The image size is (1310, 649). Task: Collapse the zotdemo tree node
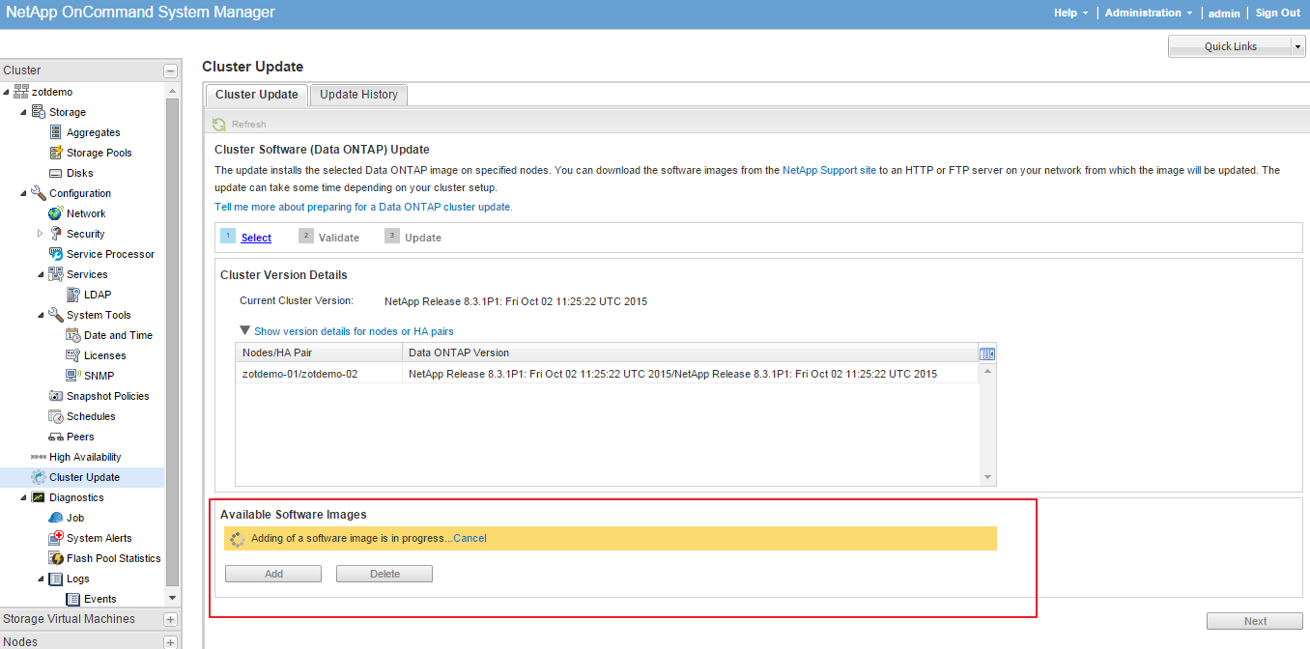click(x=7, y=92)
